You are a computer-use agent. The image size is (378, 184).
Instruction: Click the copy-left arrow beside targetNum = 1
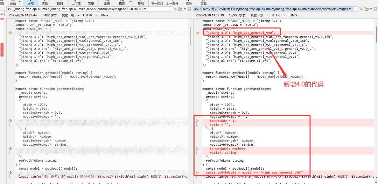click(197, 121)
